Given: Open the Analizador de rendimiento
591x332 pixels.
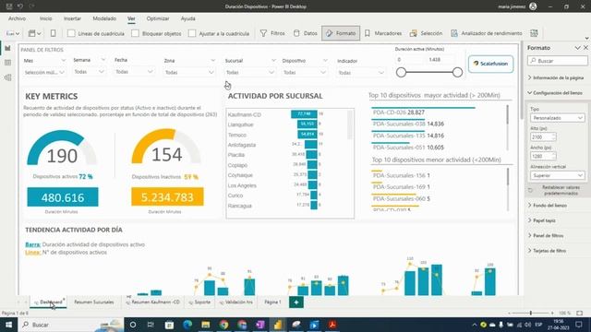Looking at the screenshot, I should tap(487, 33).
